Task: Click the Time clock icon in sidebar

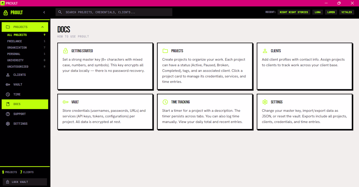Action: point(8,94)
